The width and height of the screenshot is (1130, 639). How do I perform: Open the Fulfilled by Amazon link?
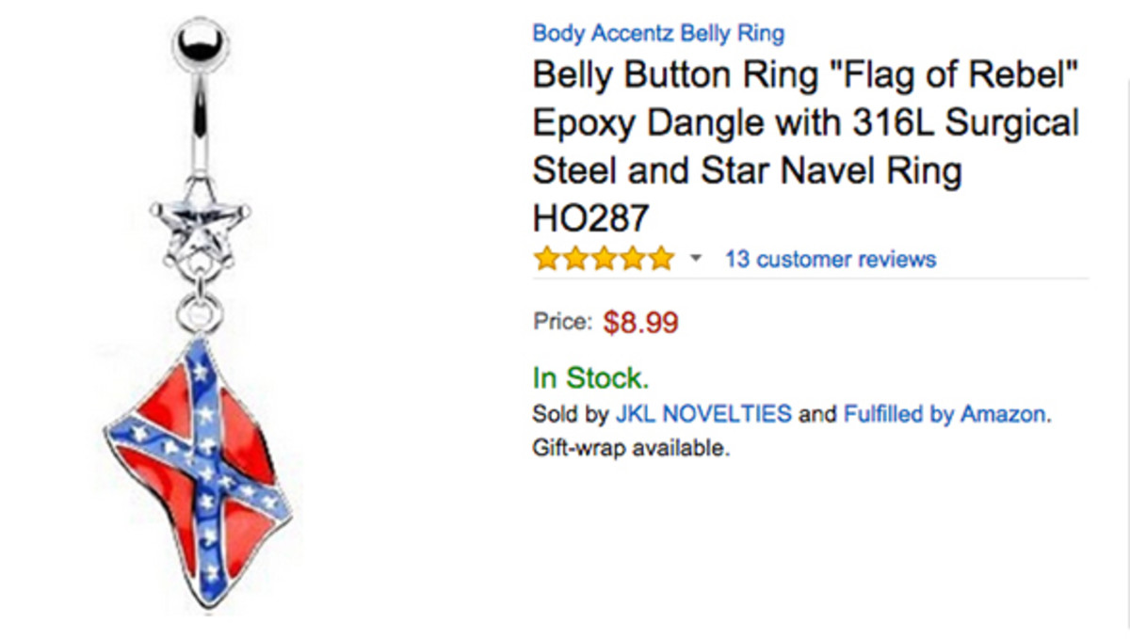click(944, 413)
